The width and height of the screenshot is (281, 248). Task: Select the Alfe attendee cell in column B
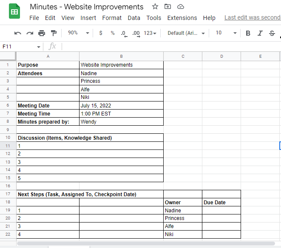pos(121,89)
